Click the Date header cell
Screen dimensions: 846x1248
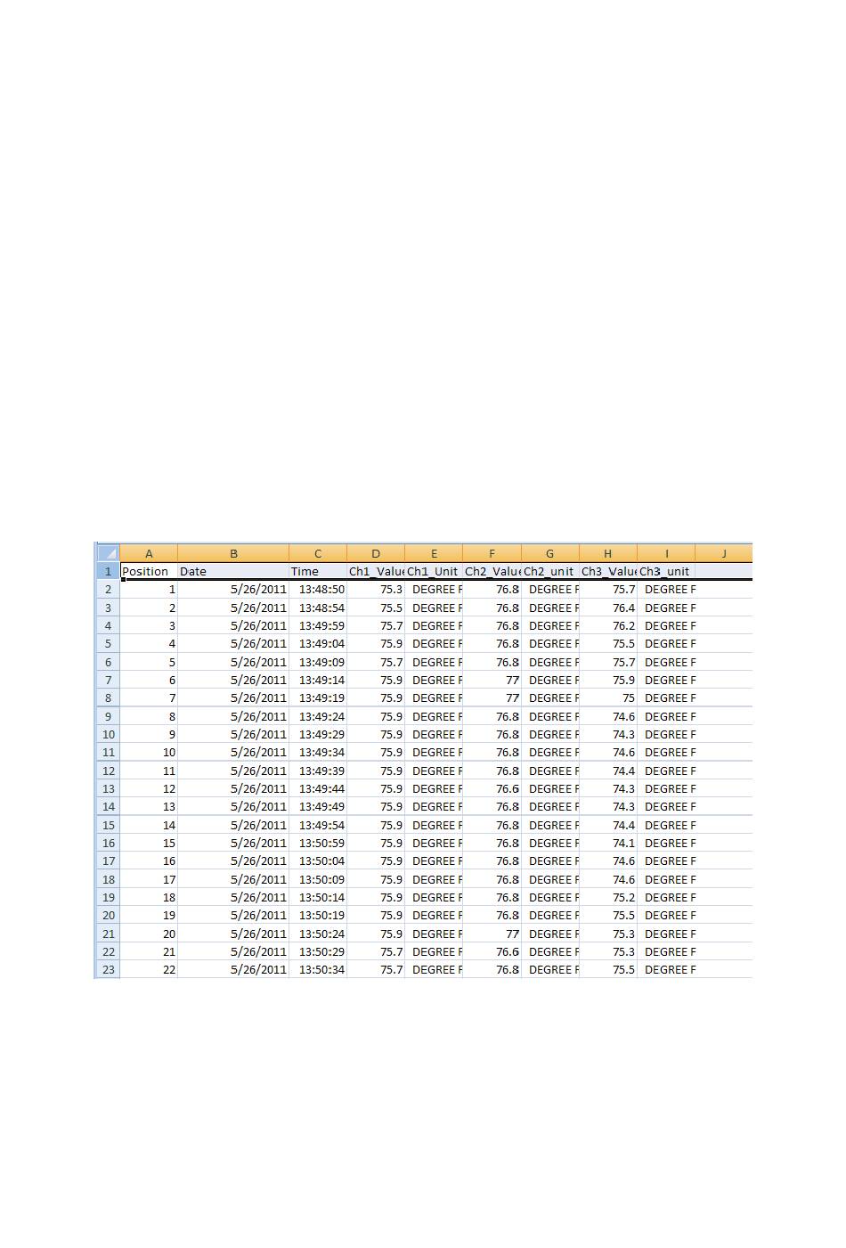tap(233, 571)
